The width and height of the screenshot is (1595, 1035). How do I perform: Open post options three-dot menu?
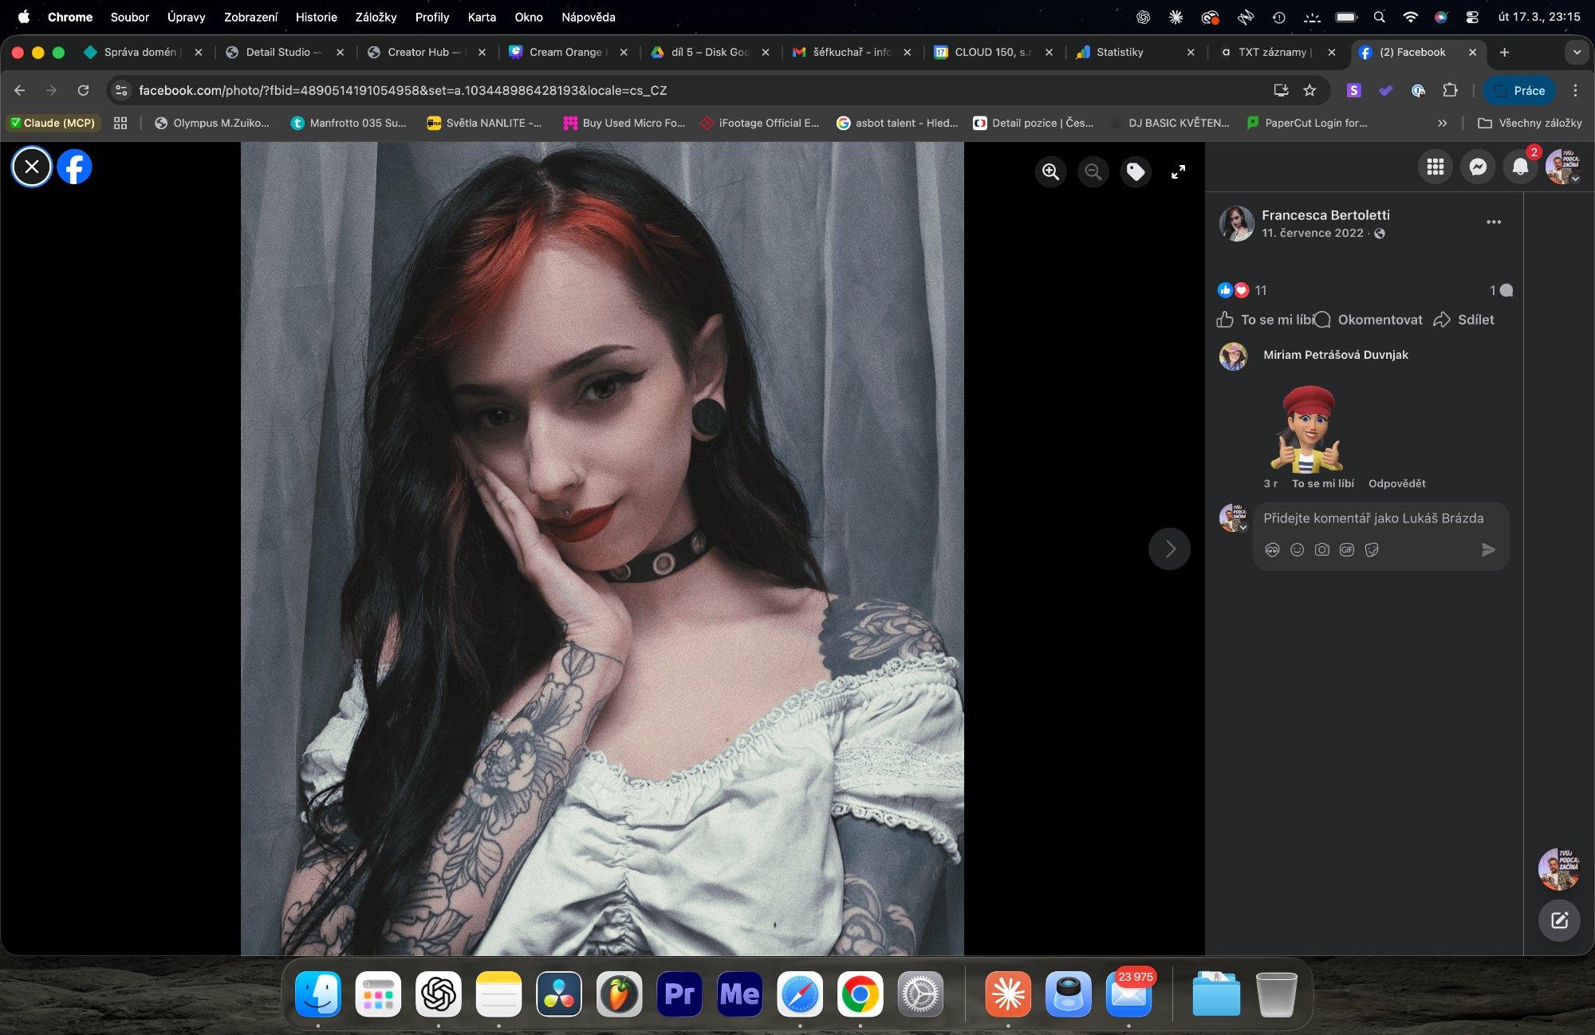pos(1494,222)
